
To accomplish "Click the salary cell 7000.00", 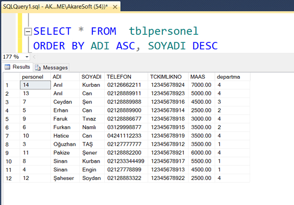I will point(202,85).
